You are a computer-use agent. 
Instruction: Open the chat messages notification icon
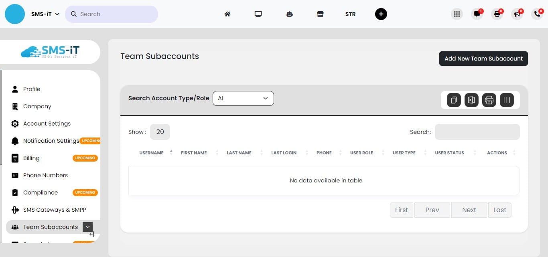477,14
